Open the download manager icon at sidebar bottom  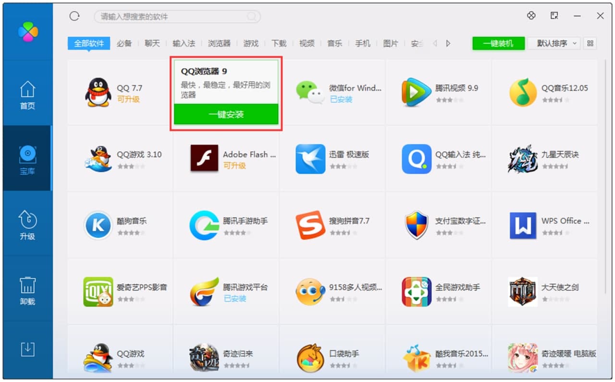pyautogui.click(x=27, y=349)
